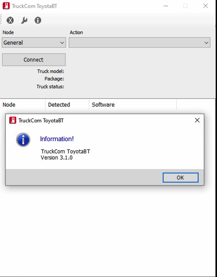Click the Truck model label
Viewport: 217px width, 277px height.
(x=51, y=71)
